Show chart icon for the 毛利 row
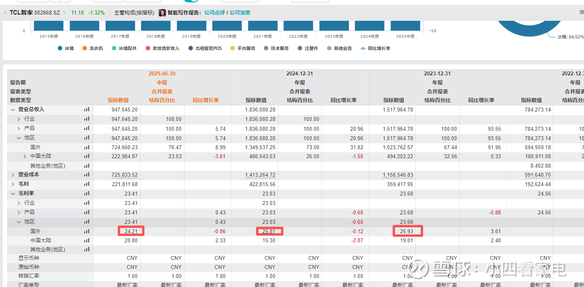 87,184
